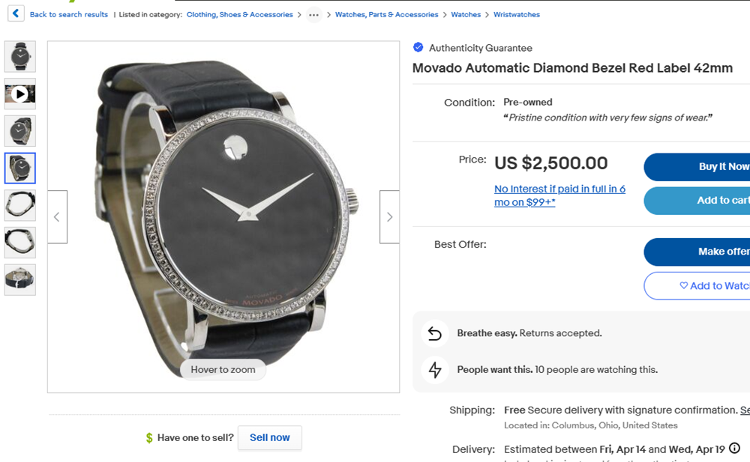
Task: Show the next product image
Action: pyautogui.click(x=389, y=217)
